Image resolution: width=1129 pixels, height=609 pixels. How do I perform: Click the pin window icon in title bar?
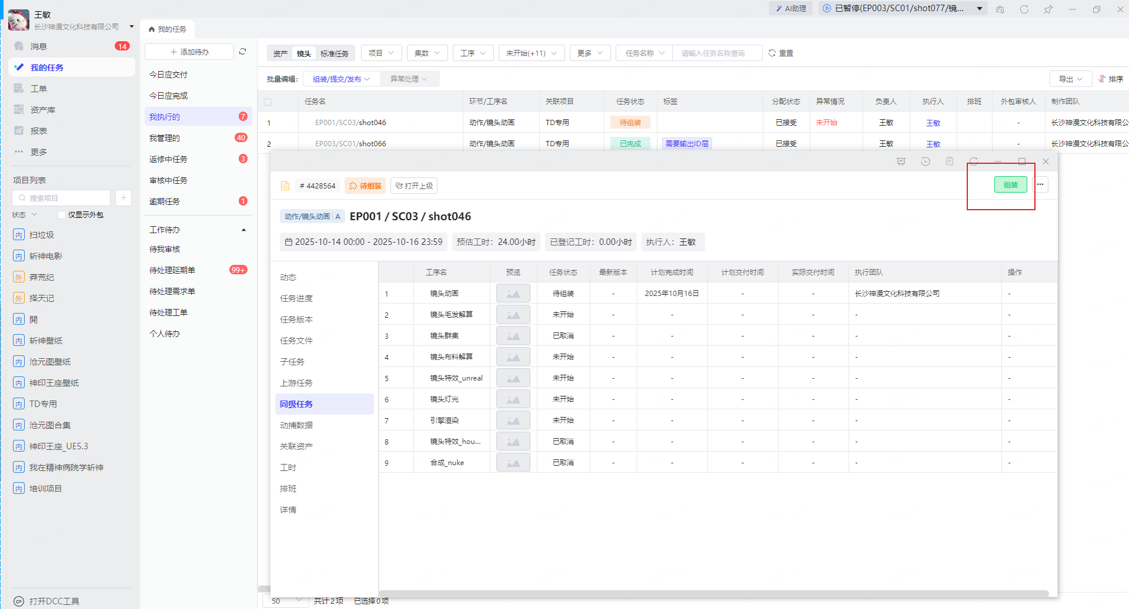1048,9
